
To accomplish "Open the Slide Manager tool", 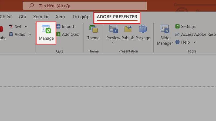I will tap(165, 35).
